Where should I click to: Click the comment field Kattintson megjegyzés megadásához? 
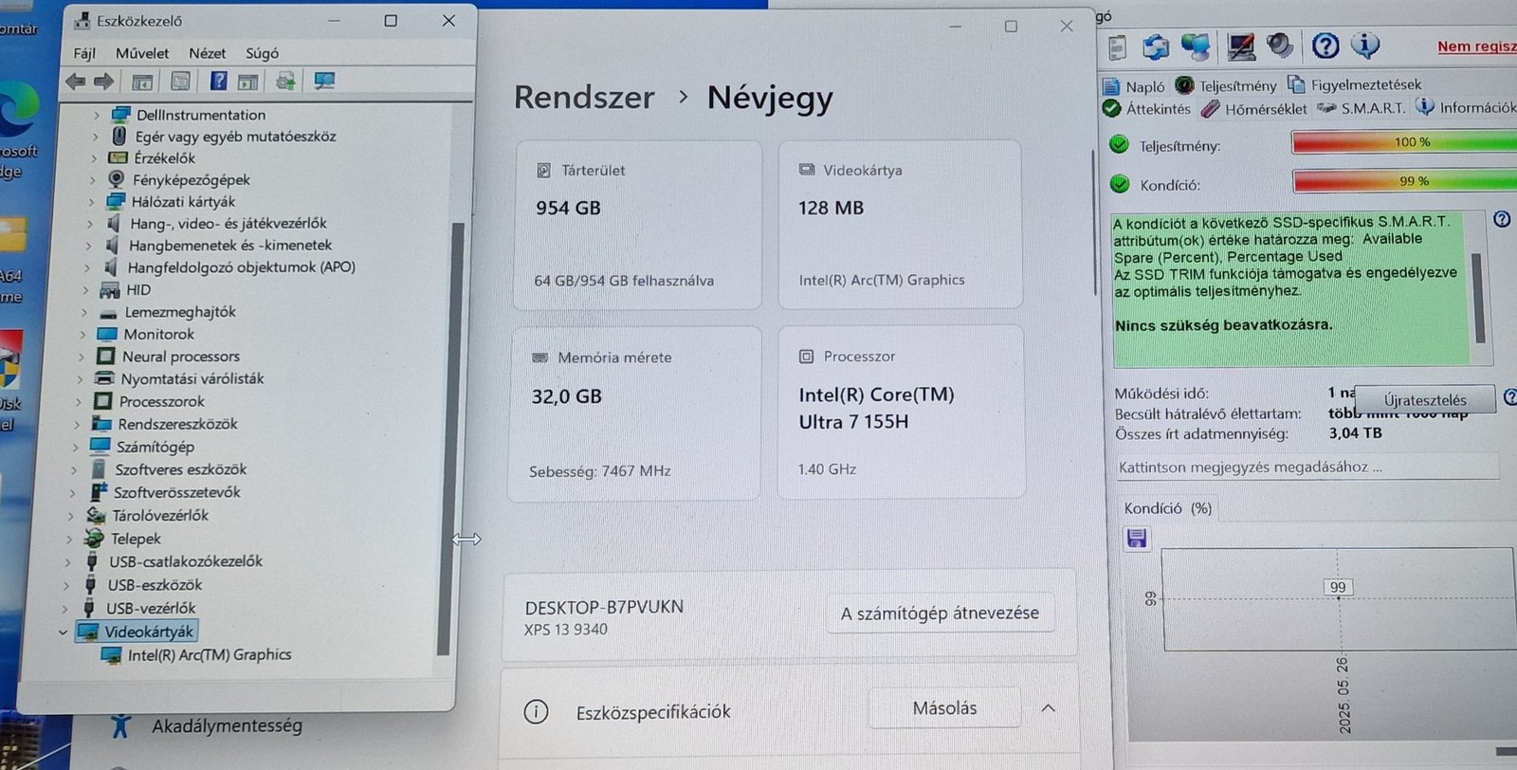tap(1307, 467)
